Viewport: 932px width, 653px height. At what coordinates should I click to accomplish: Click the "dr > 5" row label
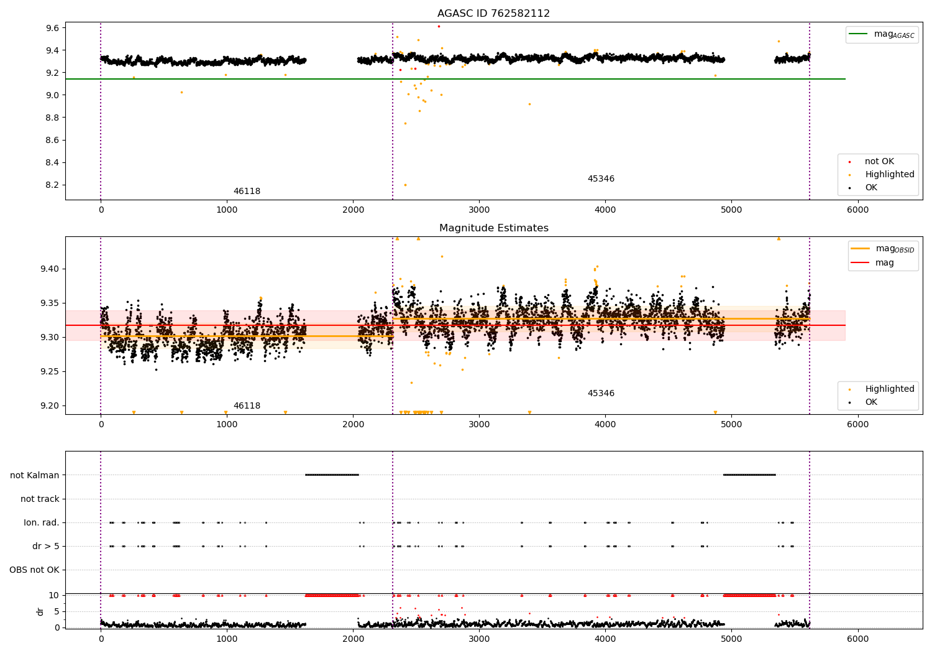[46, 547]
